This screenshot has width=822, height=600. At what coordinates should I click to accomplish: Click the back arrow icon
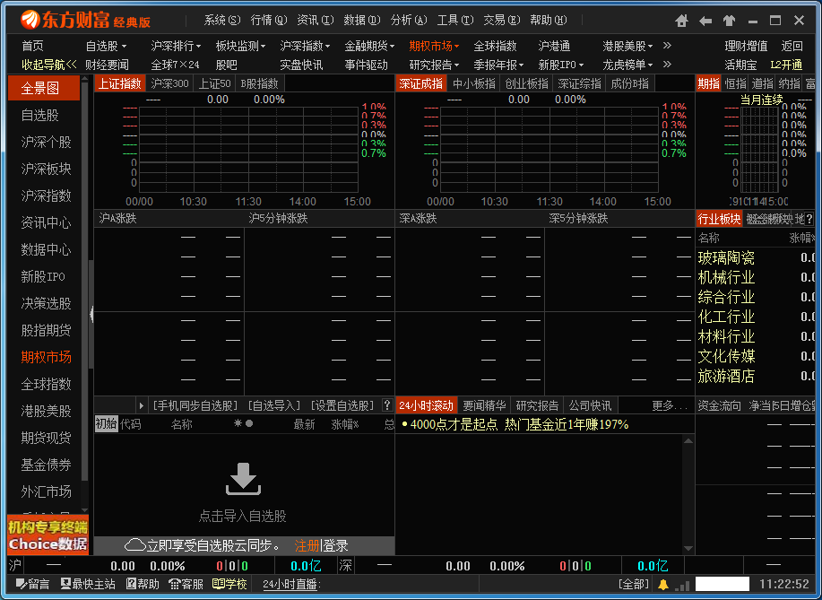pos(705,21)
